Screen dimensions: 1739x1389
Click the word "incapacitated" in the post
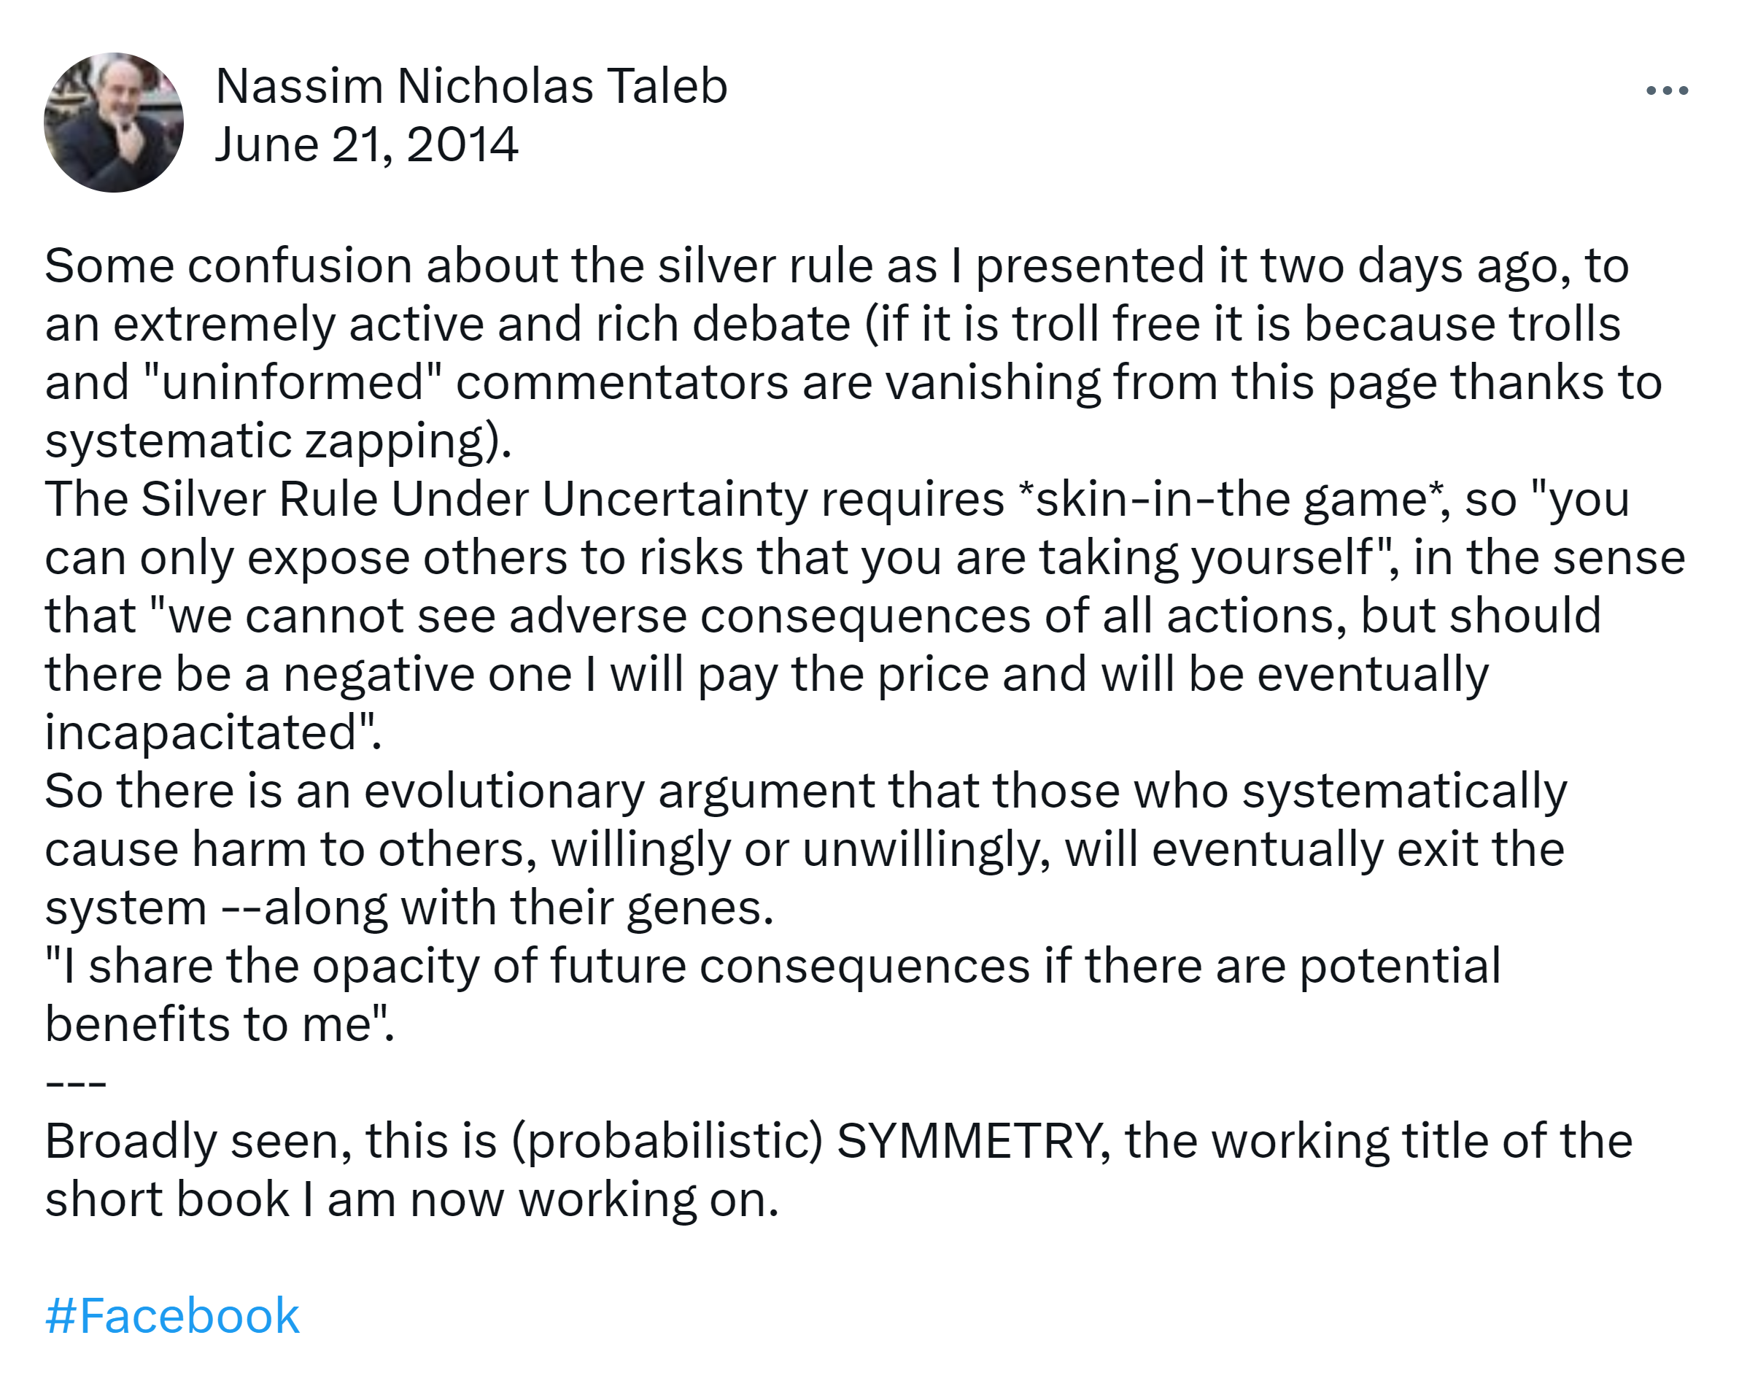201,732
